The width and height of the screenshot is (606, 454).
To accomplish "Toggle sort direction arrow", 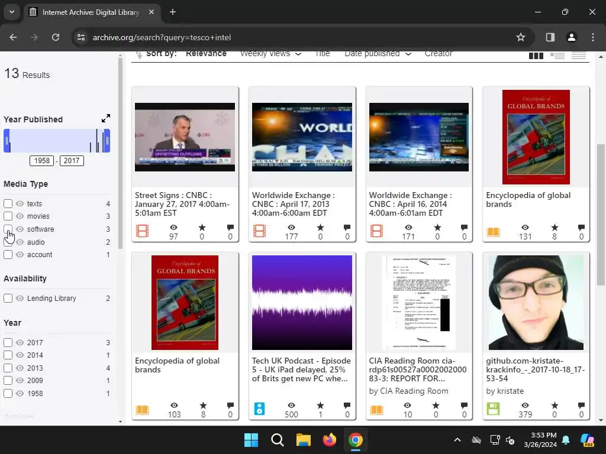I will (139, 55).
